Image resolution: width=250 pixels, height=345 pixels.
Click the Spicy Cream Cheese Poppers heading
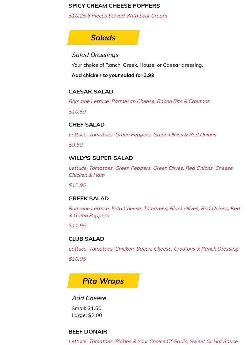(x=114, y=5)
